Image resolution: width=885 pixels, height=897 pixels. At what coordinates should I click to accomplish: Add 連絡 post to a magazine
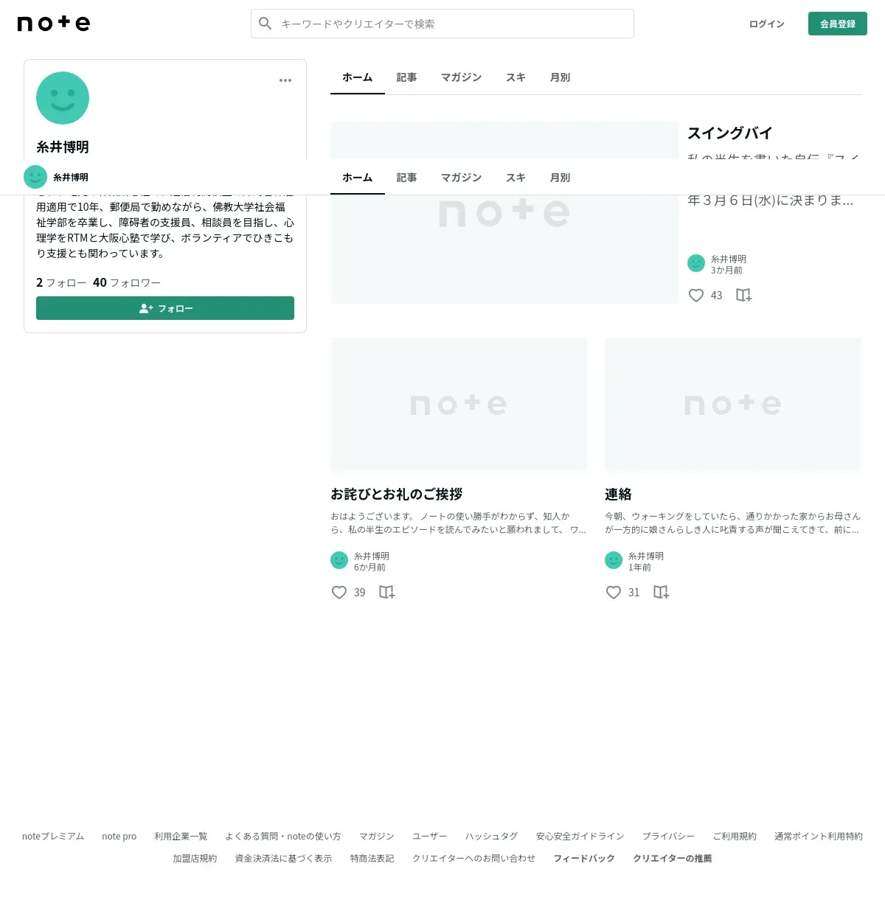662,593
